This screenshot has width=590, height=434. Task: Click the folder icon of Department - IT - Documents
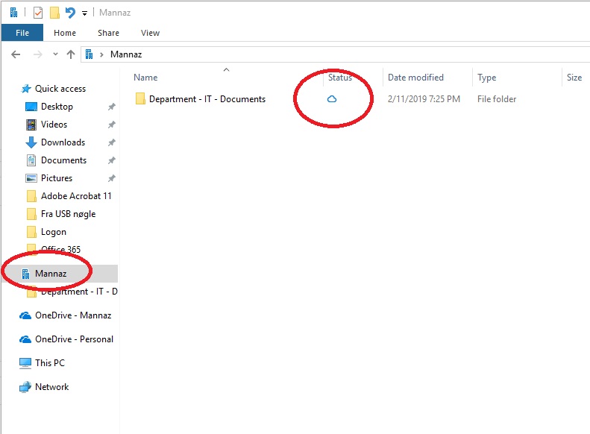[140, 99]
